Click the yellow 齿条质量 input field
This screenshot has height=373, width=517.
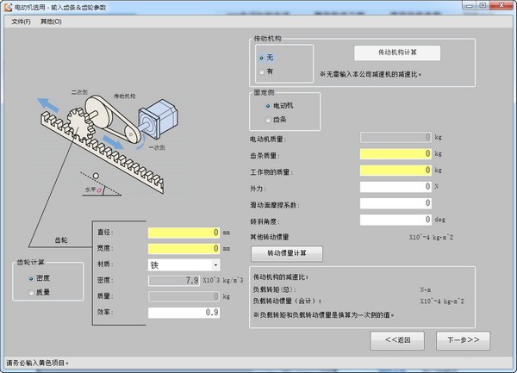point(396,154)
